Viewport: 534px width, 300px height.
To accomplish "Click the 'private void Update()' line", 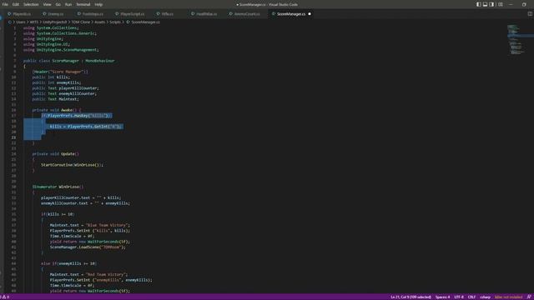I will click(56, 153).
